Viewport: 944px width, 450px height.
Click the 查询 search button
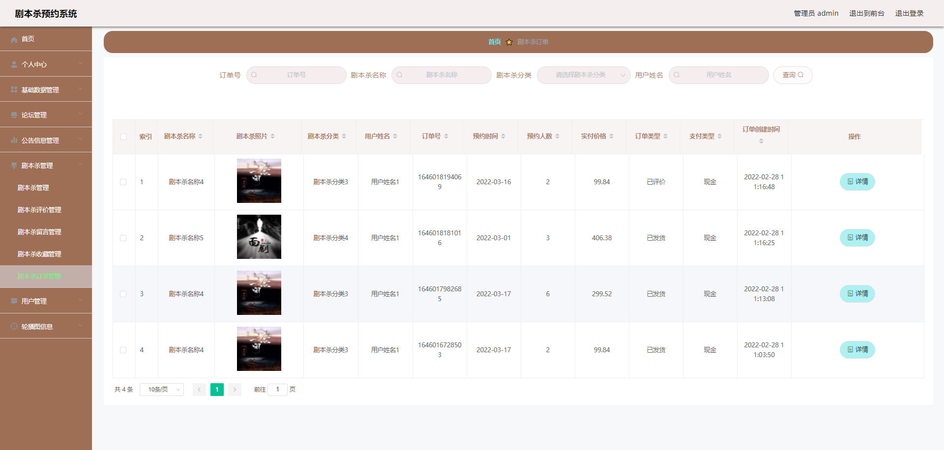pos(792,75)
